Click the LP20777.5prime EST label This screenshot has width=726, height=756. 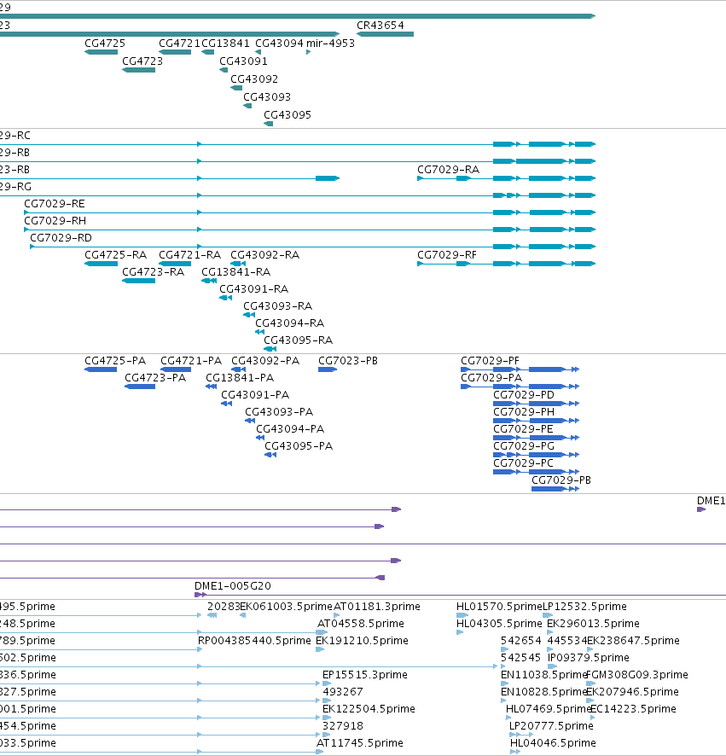(551, 726)
